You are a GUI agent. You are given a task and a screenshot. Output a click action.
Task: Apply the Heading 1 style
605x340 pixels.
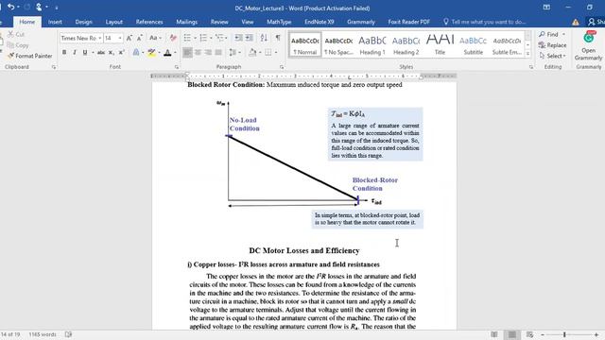[x=372, y=45]
